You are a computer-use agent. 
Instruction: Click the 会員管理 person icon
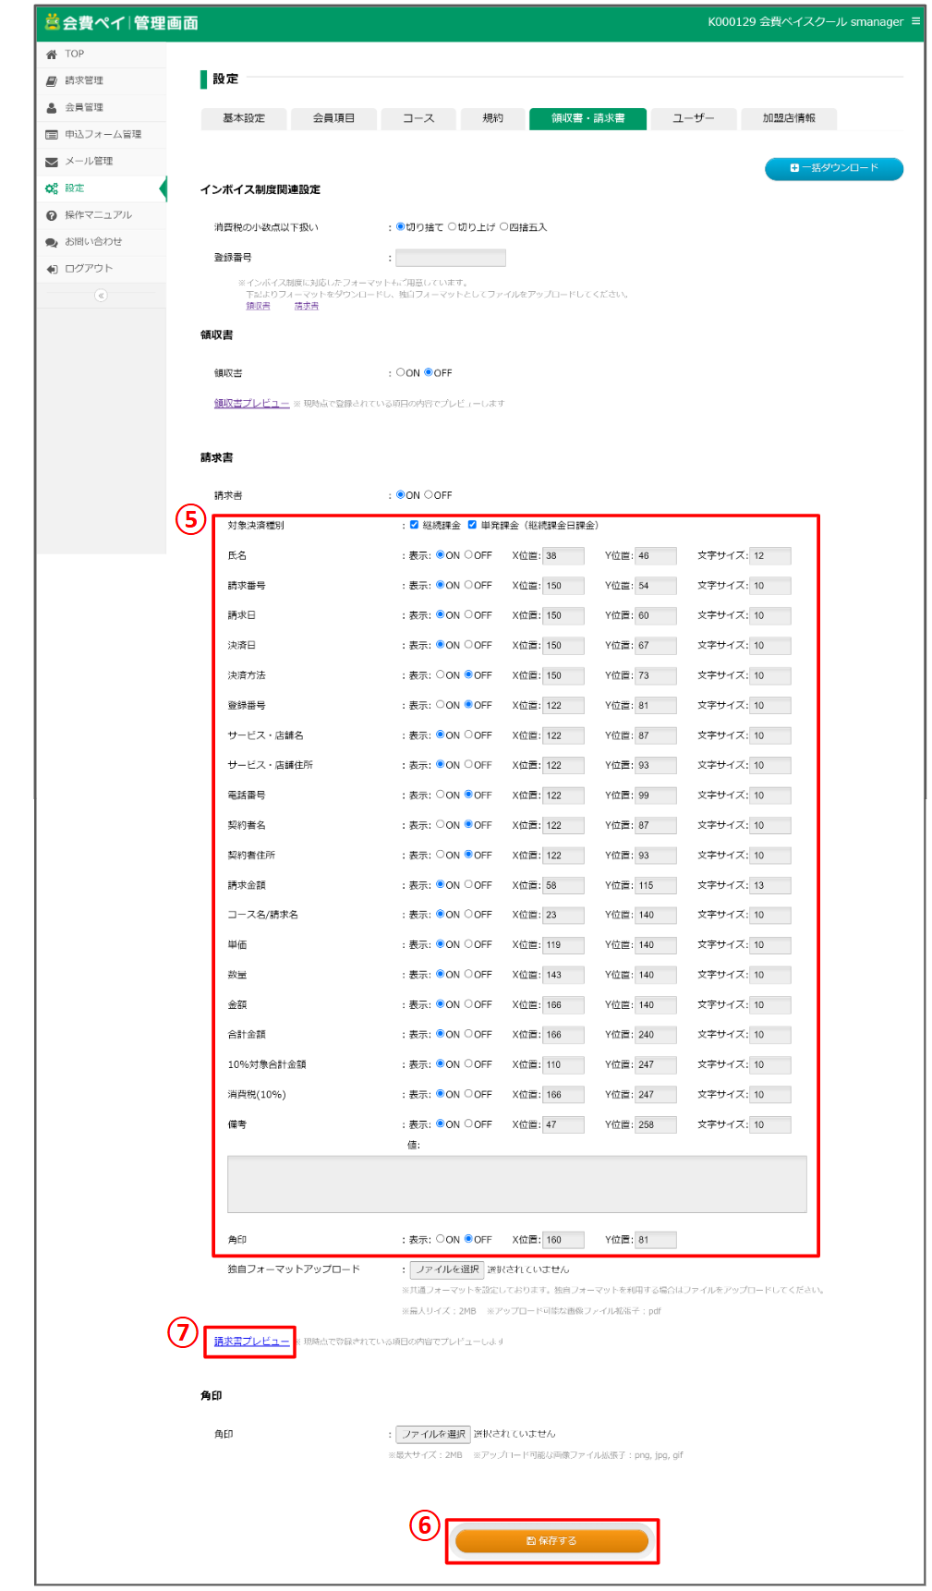(x=52, y=108)
